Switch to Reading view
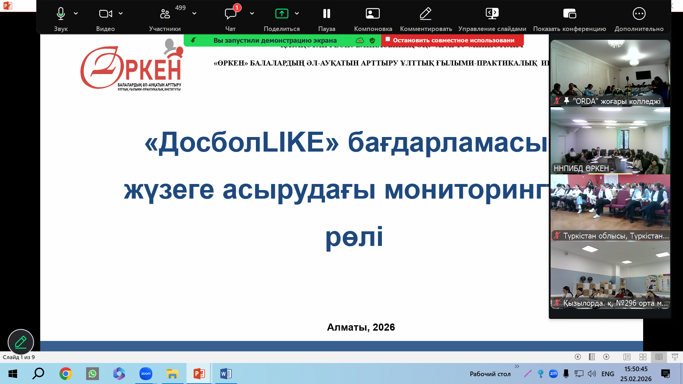This screenshot has height=384, width=683. (x=659, y=357)
